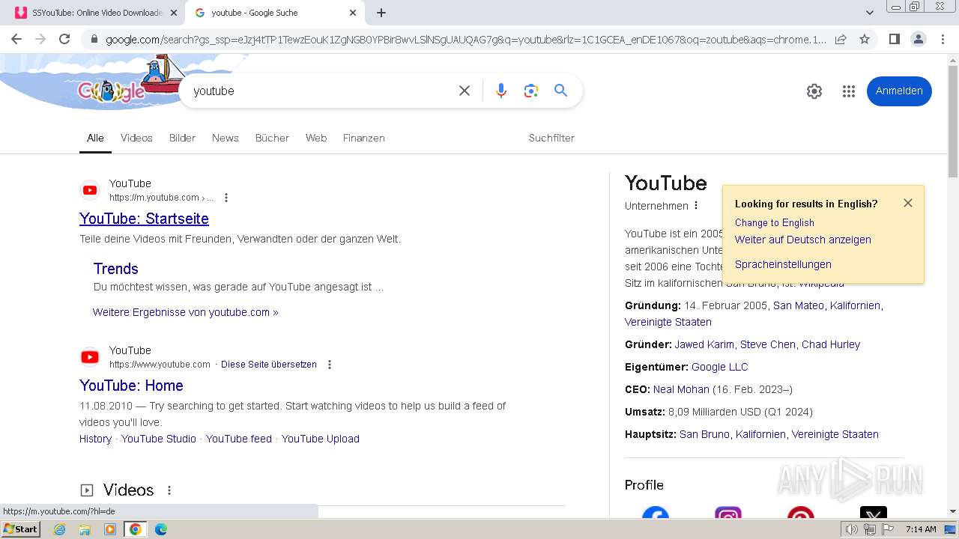Open the YouTube: Startseite result link

click(x=144, y=219)
